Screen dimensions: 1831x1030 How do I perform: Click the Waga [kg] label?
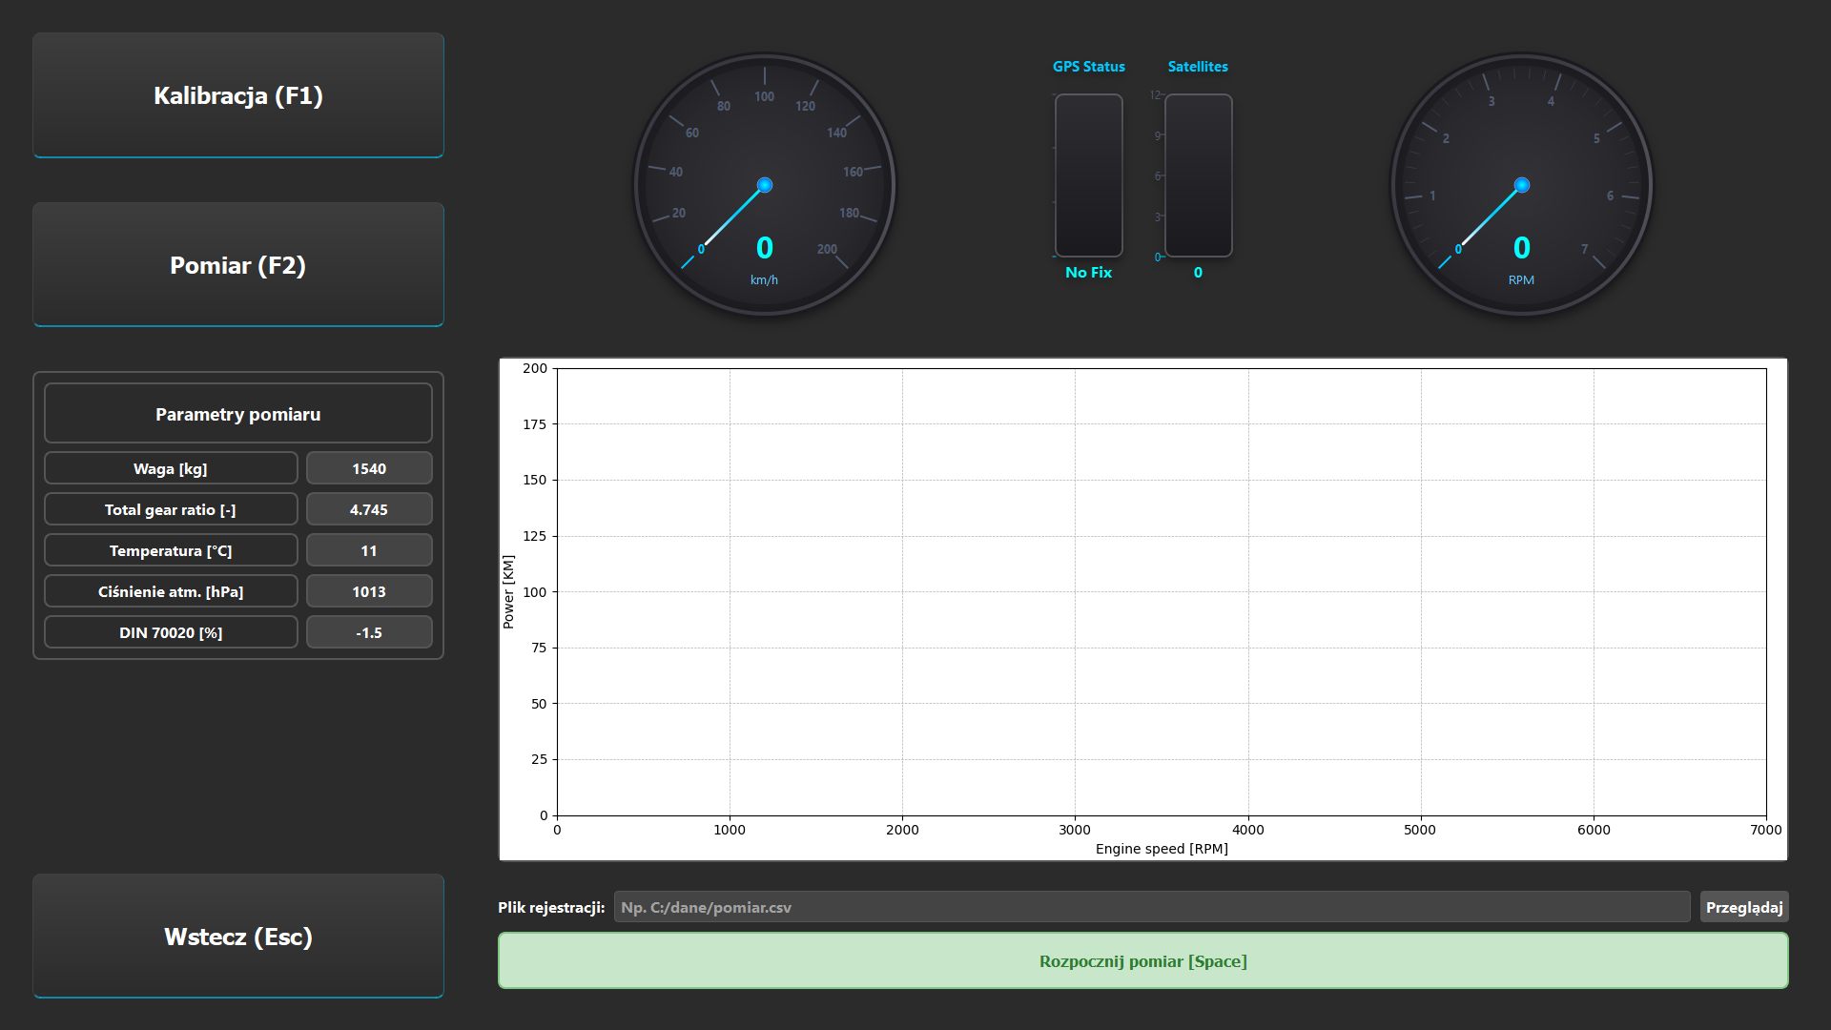pos(171,468)
